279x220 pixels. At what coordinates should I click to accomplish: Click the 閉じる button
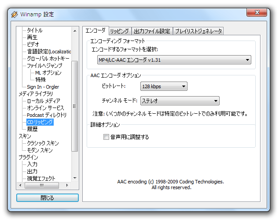point(48,198)
